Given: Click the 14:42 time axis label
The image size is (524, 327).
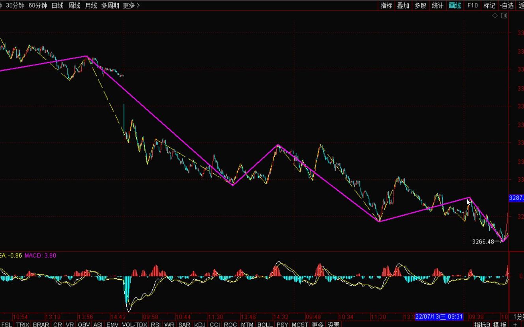Looking at the screenshot, I should tap(117, 317).
